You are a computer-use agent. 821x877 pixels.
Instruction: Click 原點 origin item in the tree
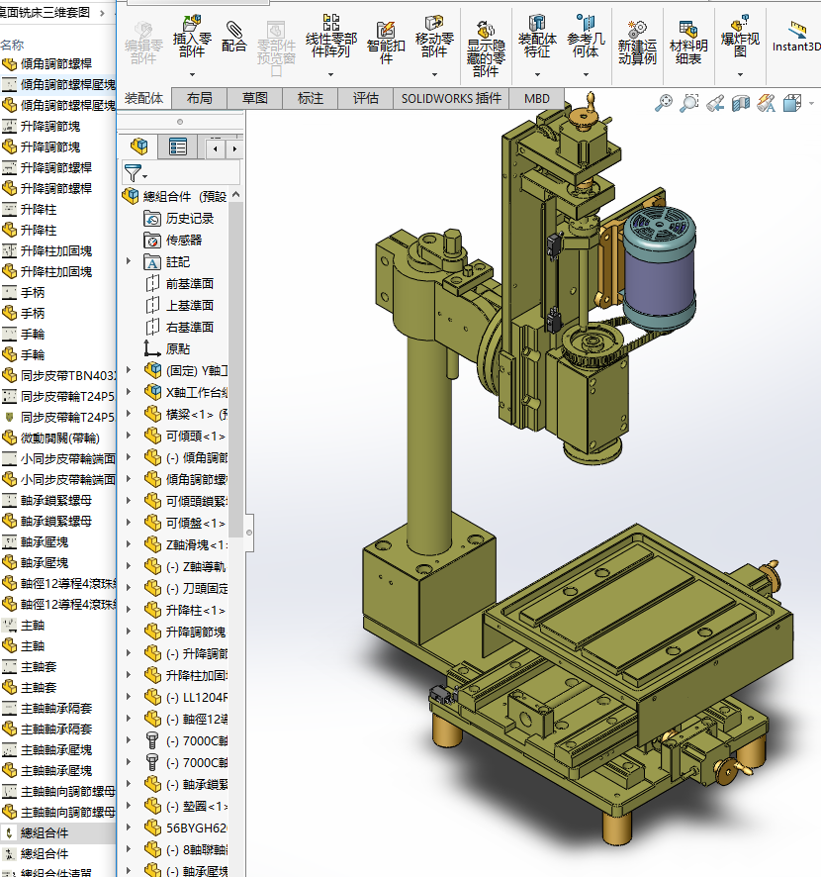pyautogui.click(x=178, y=349)
